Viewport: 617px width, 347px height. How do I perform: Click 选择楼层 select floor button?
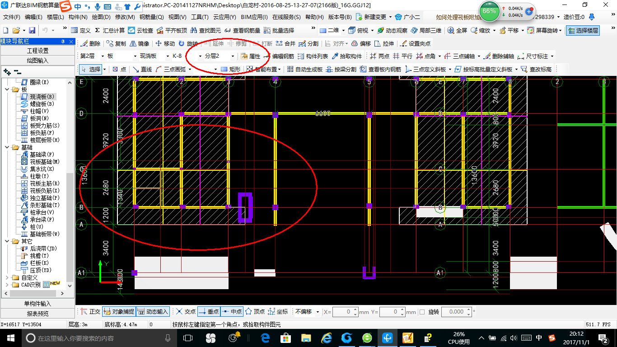584,30
